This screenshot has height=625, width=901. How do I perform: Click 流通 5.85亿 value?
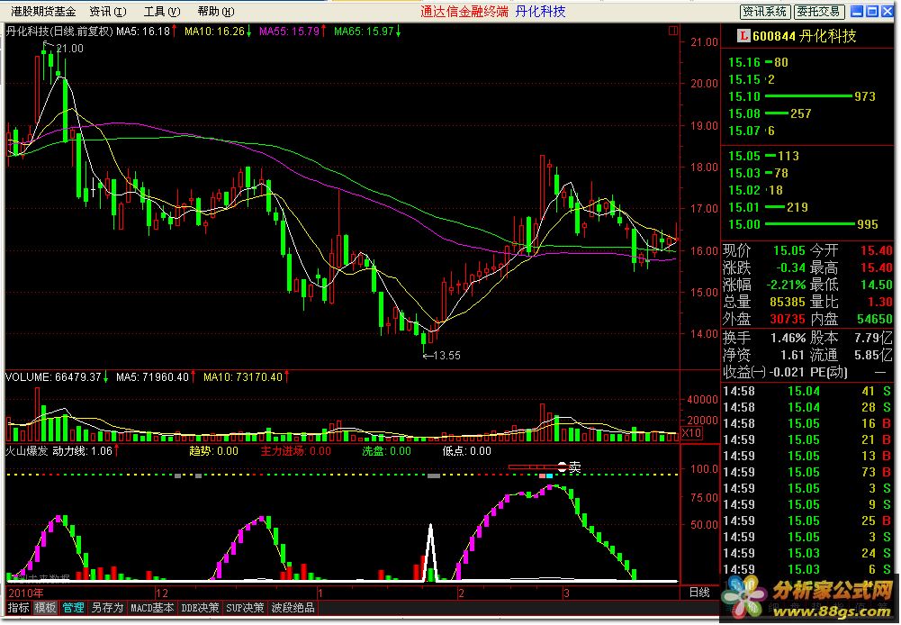[x=873, y=355]
